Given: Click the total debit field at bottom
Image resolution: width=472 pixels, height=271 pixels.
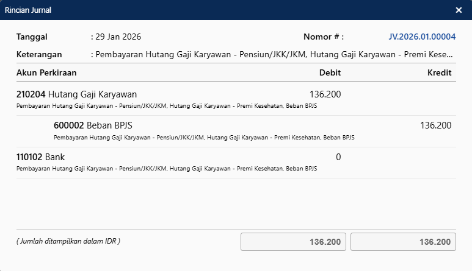Looking at the screenshot, I should pos(294,242).
